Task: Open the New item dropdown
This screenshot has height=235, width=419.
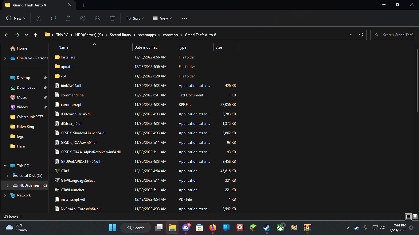Action: click(16, 18)
